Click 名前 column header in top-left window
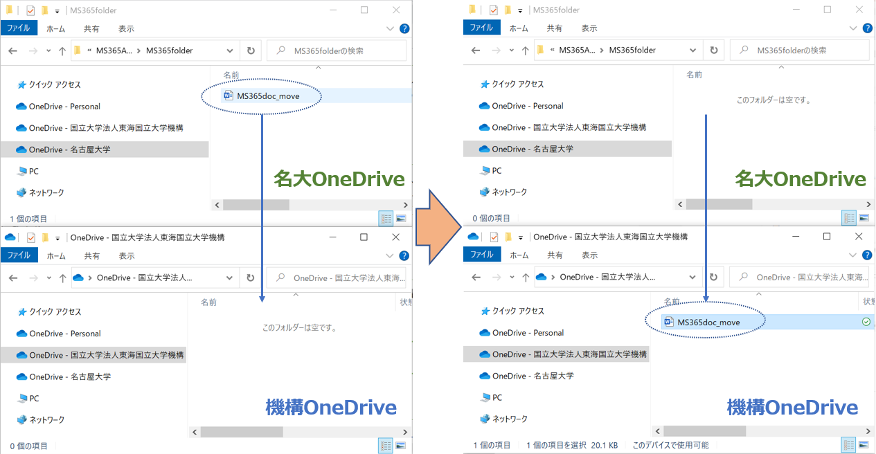Screen dimensions: 876x454 click(x=231, y=75)
